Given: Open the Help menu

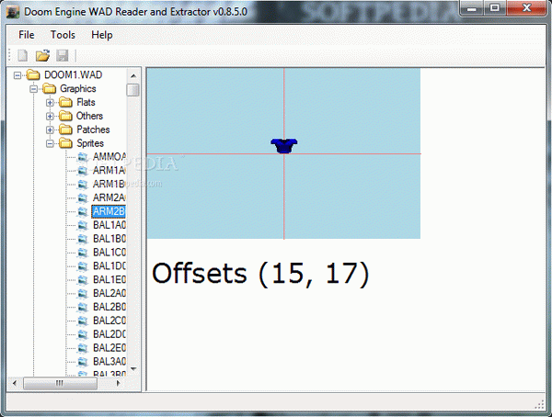Looking at the screenshot, I should point(102,35).
